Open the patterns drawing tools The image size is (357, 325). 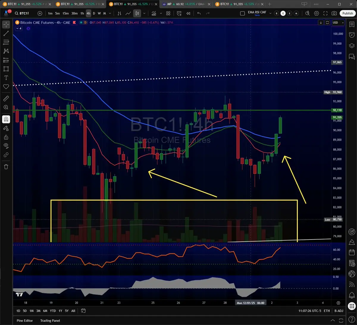pos(6,51)
